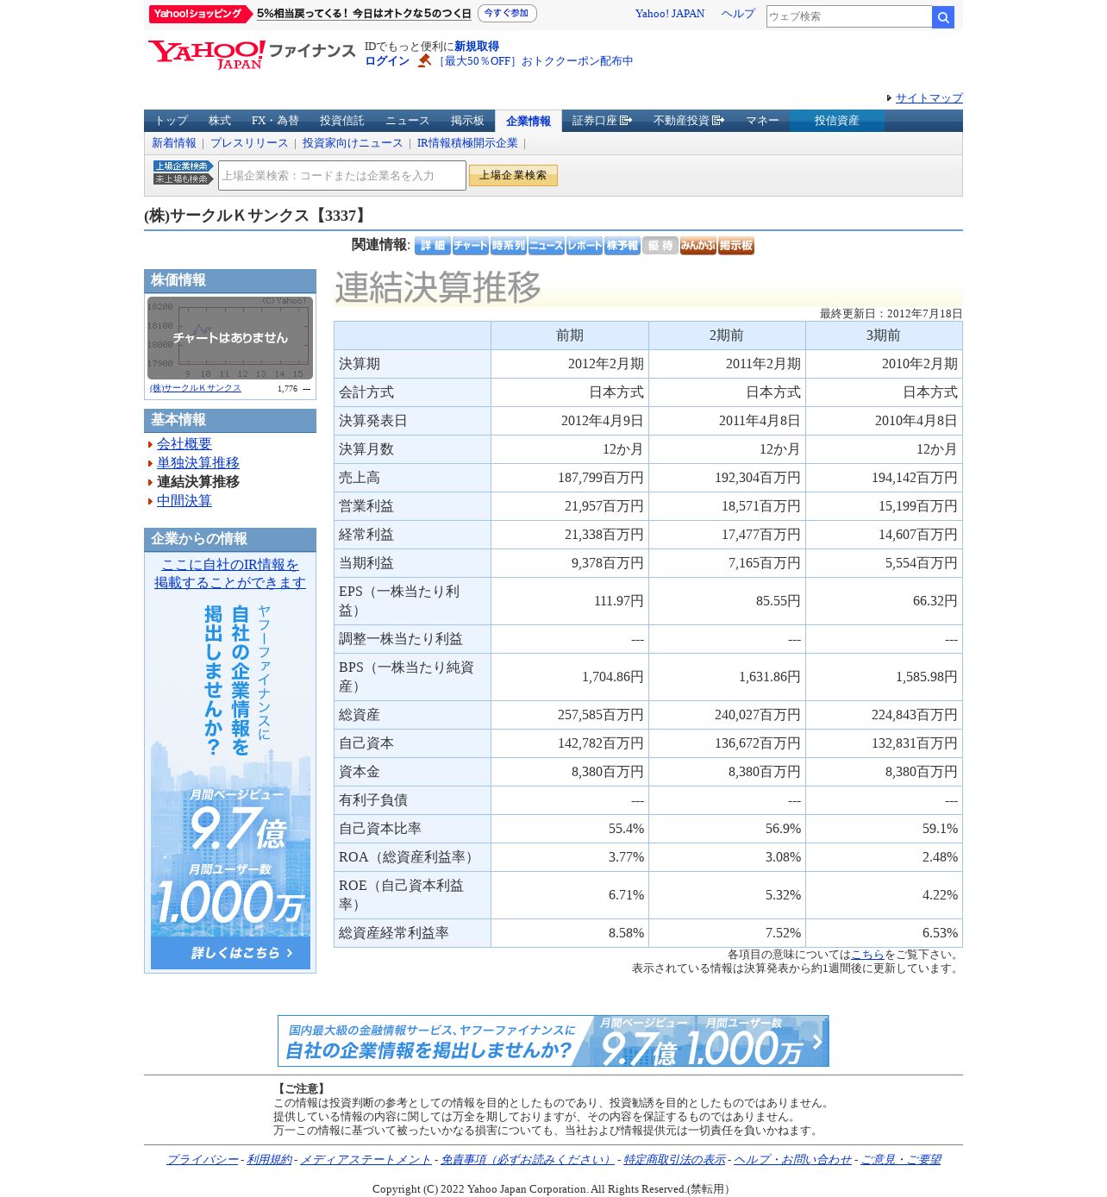
Task: Open the ニュース related info icon
Action: click(546, 246)
